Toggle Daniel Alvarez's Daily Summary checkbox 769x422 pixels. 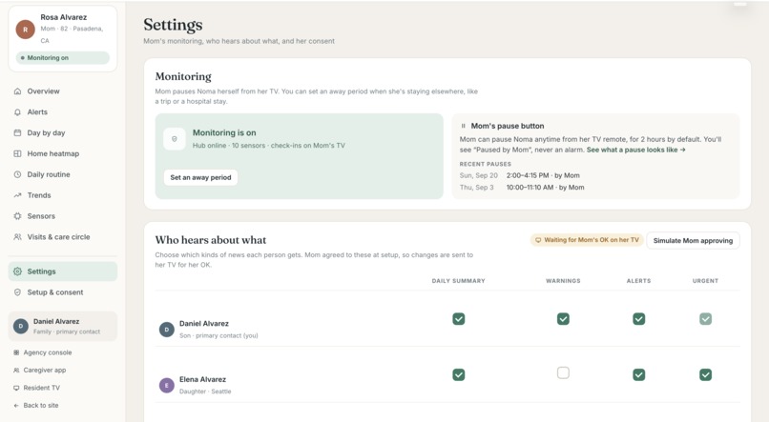(x=459, y=319)
